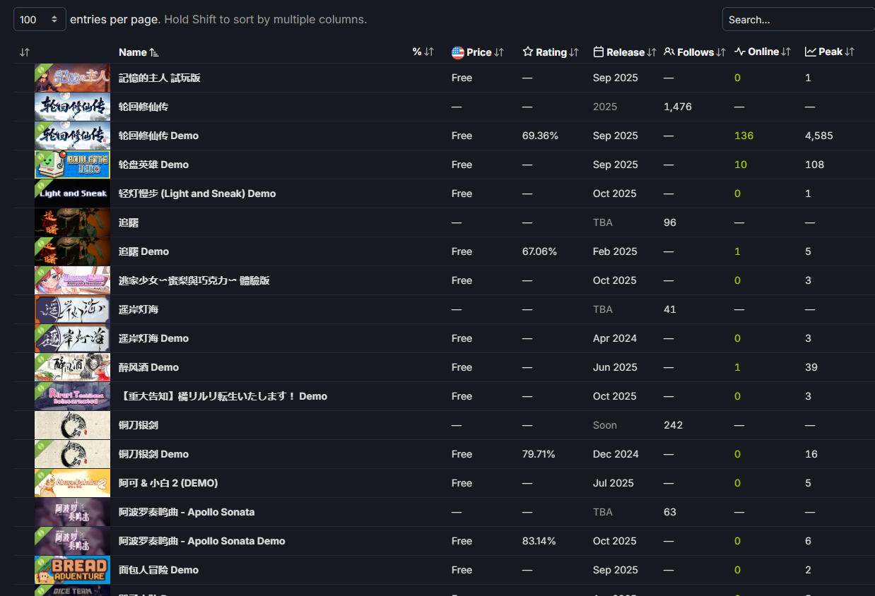The width and height of the screenshot is (875, 596).
Task: Click the people icon beside Follows
Action: pyautogui.click(x=669, y=52)
